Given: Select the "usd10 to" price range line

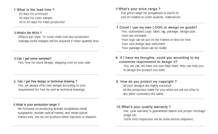Looking at the screenshot, I should 150,13.
